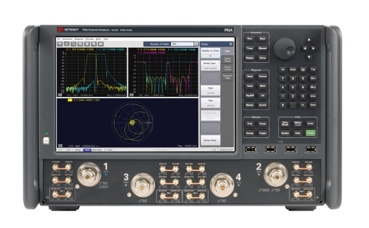Open the Sweep Type dropdown
369x228 pixels.
point(210,63)
